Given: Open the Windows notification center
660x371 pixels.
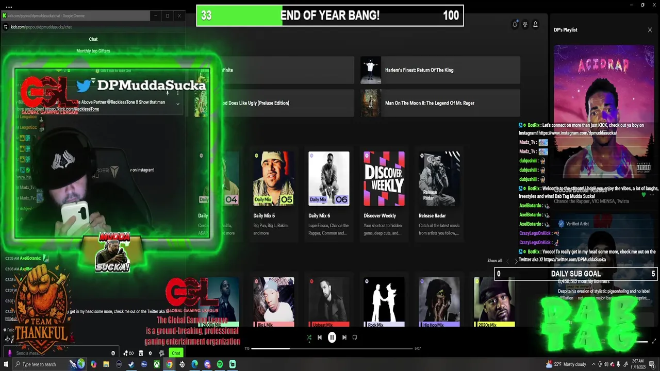Looking at the screenshot, I should [652, 364].
